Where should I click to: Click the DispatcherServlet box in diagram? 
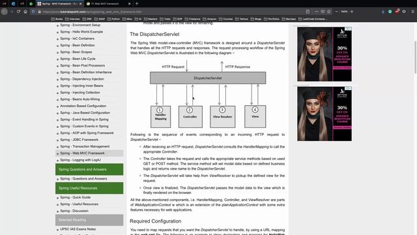click(x=208, y=78)
